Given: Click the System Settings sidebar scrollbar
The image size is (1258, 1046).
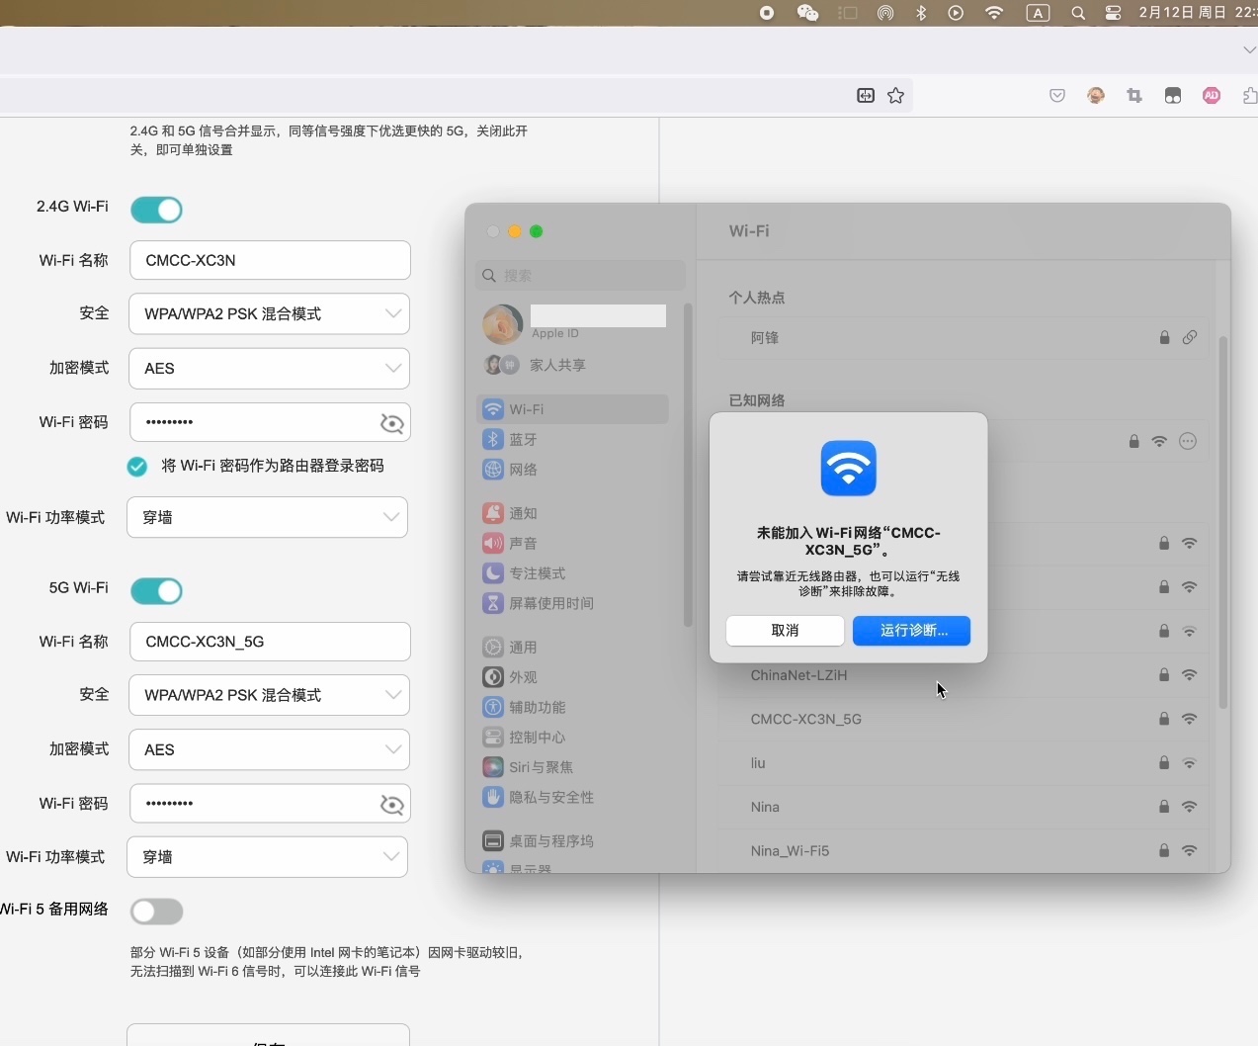Looking at the screenshot, I should point(688,465).
